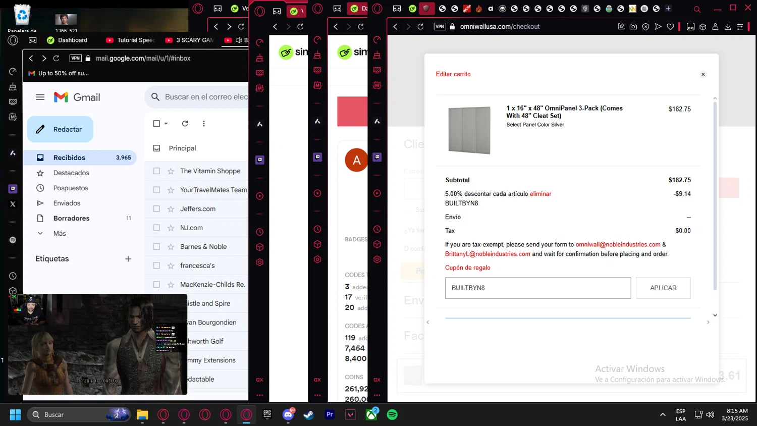Star the The Vitamin Shoppe email
This screenshot has height=426, width=757.
coord(171,171)
